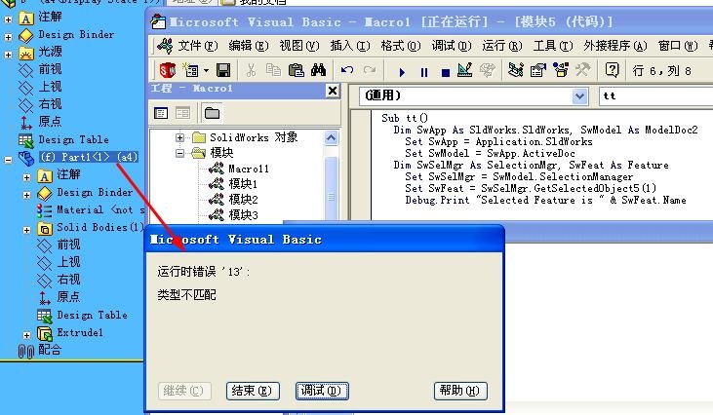This screenshot has height=415, width=713.
Task: Select 右视 plane under Part1
Action: click(68, 280)
